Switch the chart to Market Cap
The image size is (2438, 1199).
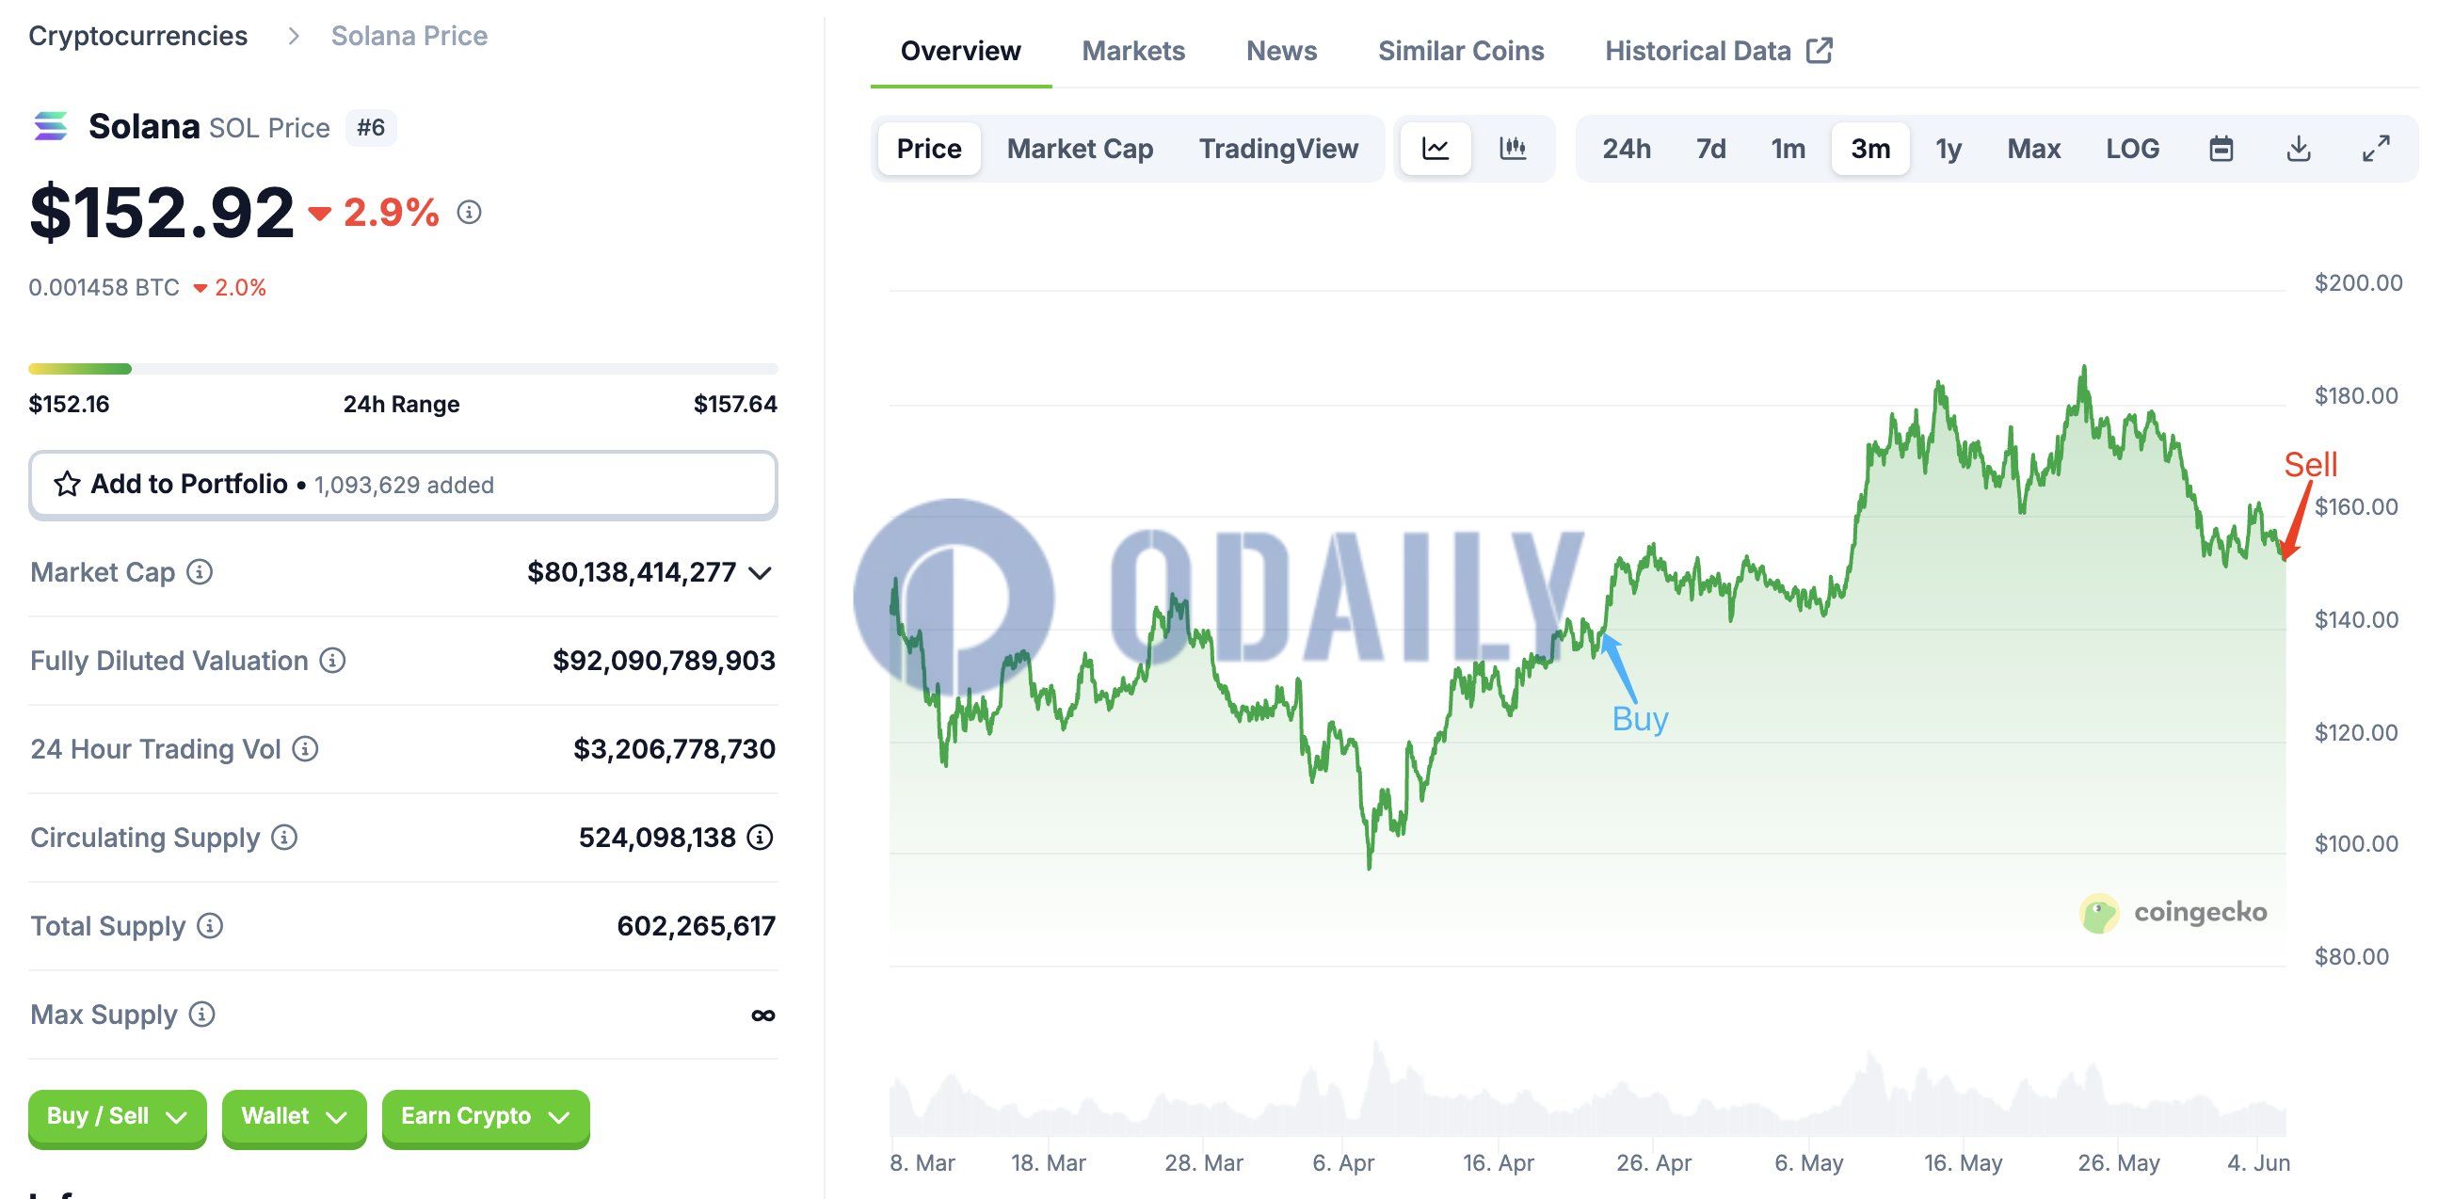(1080, 149)
